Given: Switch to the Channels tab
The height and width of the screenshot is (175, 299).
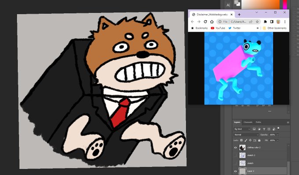Looking at the screenshot, I should 248,122.
